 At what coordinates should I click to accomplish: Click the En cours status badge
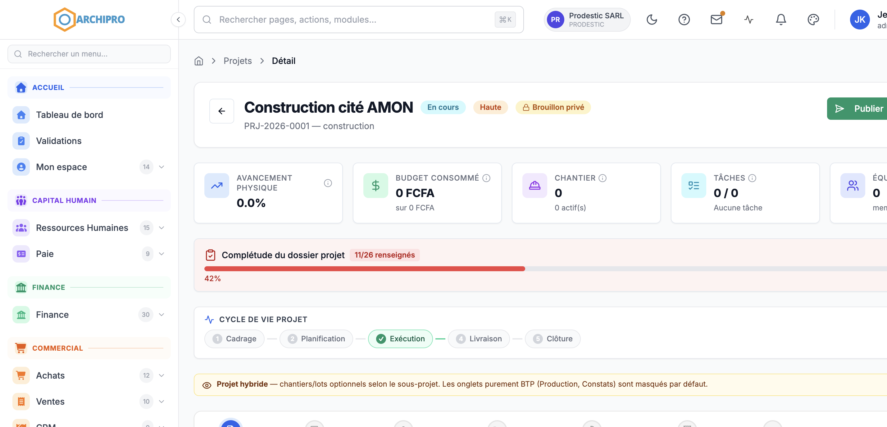(x=443, y=107)
